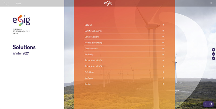
Task: Click the Cover page label
Action: pos(19,4)
